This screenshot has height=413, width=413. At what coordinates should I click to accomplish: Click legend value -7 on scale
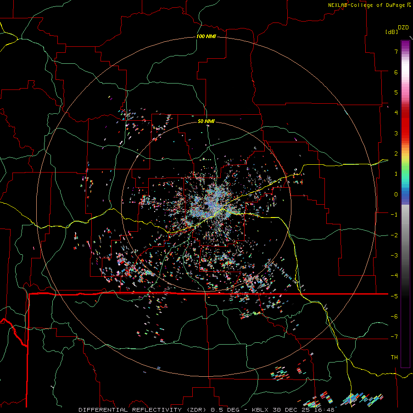tap(394, 337)
